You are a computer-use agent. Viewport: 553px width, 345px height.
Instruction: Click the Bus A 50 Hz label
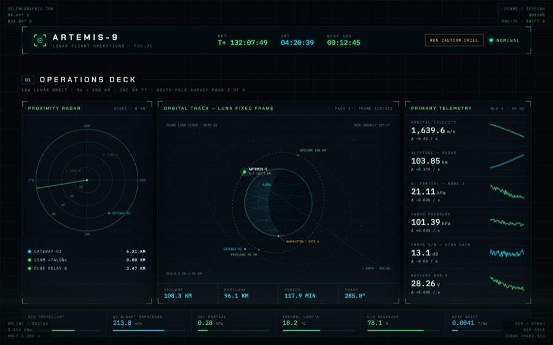507,109
